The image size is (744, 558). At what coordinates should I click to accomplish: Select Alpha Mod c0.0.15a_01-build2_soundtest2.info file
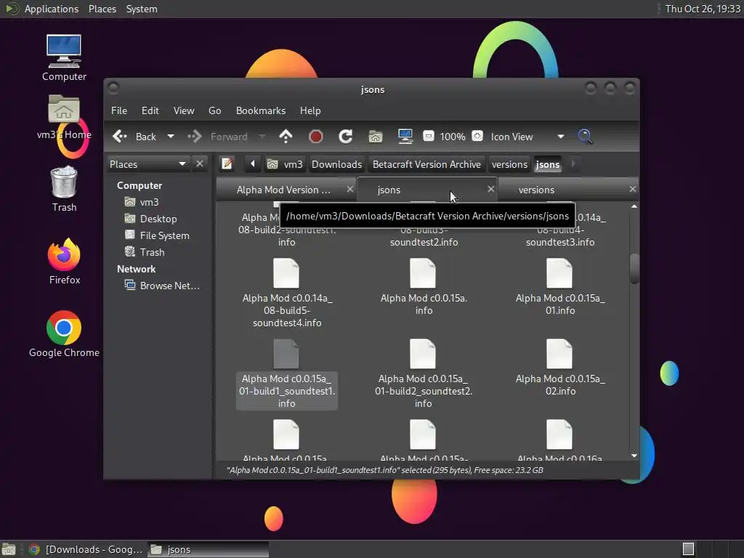424,373
